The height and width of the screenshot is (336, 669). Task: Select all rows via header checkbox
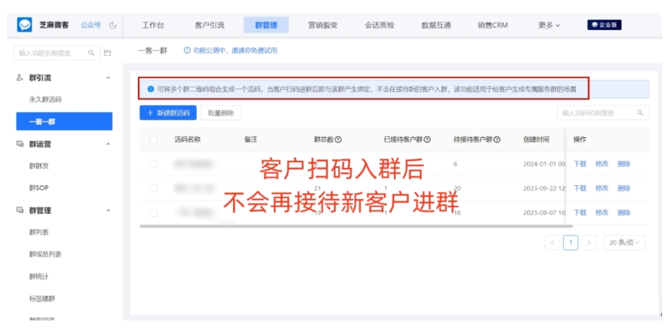[153, 139]
